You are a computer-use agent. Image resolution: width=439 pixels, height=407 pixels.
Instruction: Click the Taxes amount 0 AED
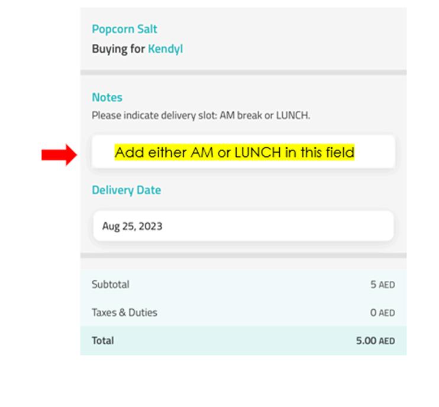382,312
